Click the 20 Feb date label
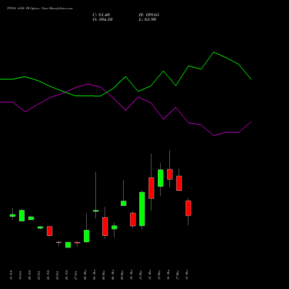Image resolution: width=289 pixels, height=289 pixels. [29, 275]
